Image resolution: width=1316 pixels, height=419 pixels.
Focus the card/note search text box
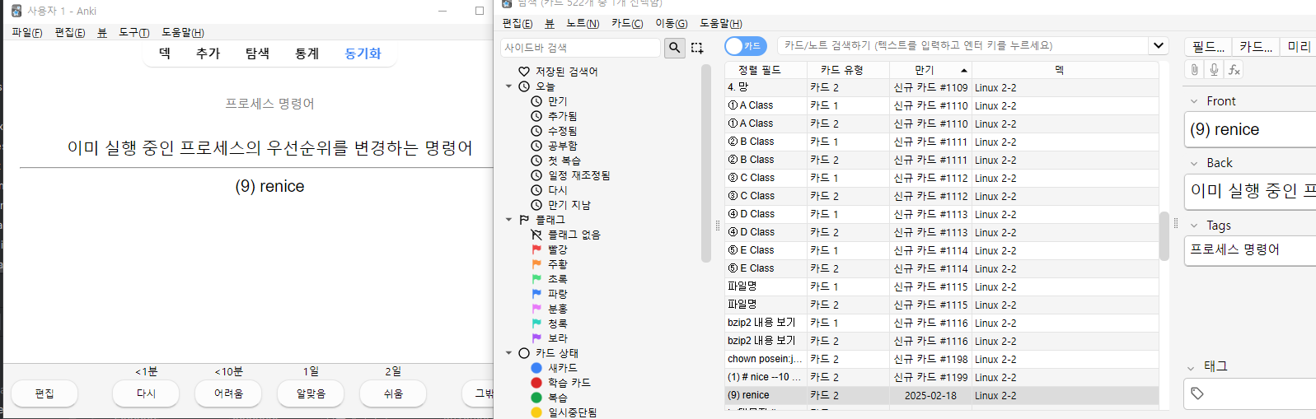click(x=964, y=45)
